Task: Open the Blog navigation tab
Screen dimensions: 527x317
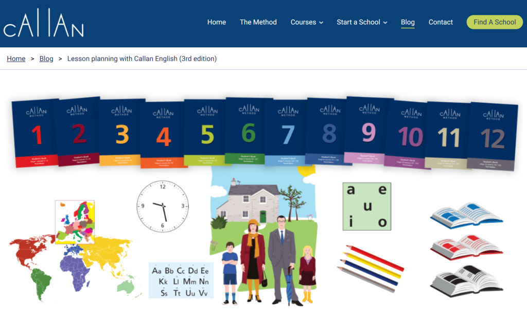Action: click(408, 22)
